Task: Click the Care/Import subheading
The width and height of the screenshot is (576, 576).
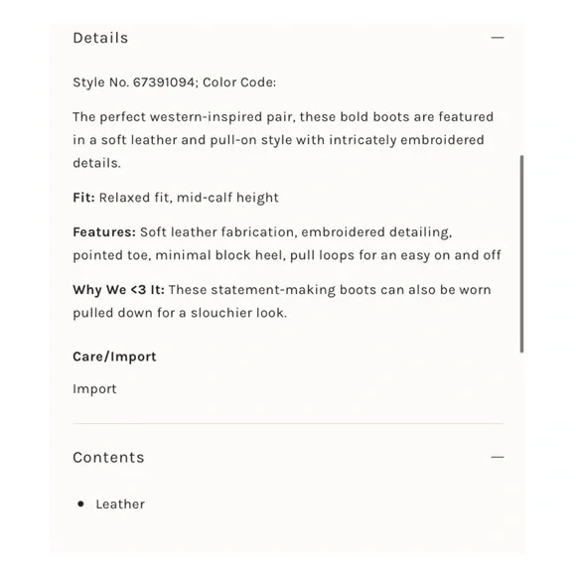Action: [x=114, y=357]
